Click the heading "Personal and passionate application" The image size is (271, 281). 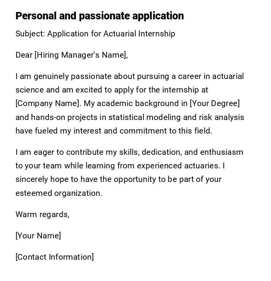click(99, 16)
